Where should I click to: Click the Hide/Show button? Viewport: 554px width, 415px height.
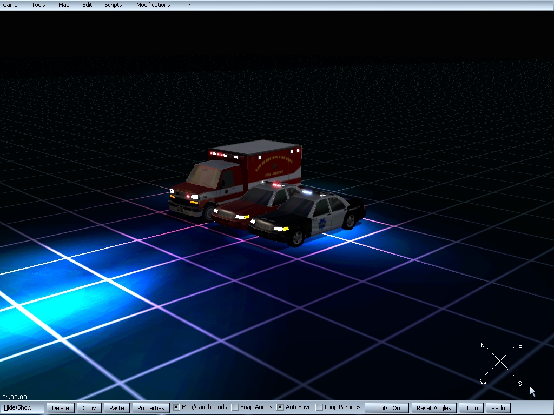coord(22,407)
